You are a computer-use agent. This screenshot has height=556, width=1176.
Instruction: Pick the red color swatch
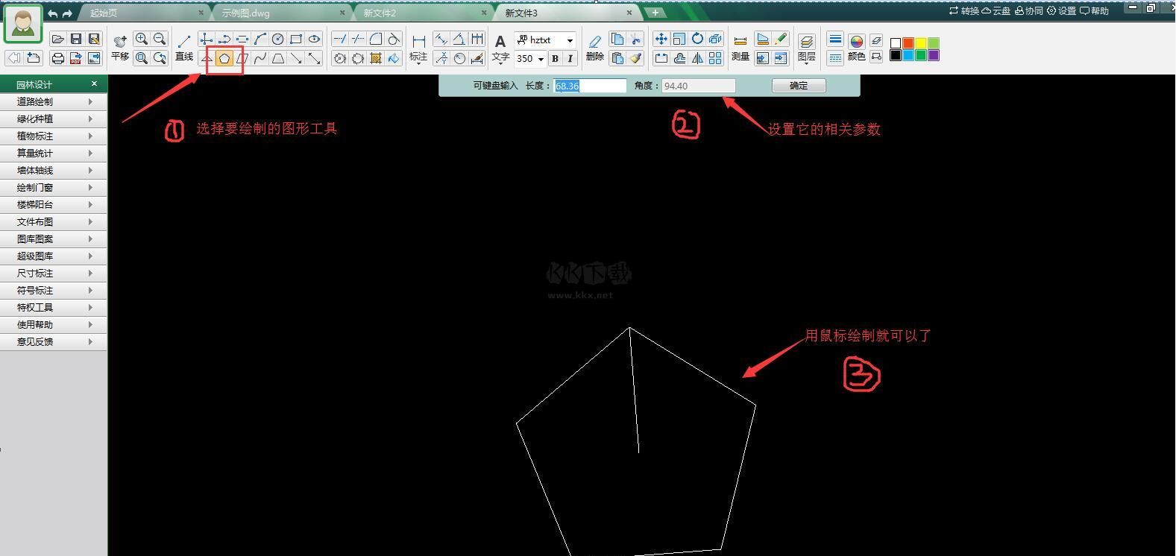(908, 43)
